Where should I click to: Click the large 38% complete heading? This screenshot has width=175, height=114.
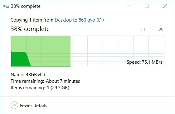click(30, 29)
